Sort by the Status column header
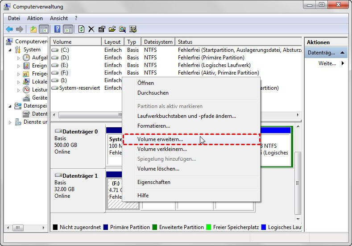 (238, 42)
